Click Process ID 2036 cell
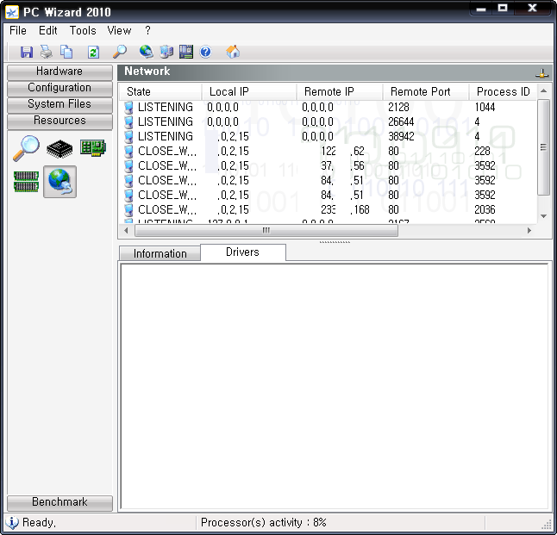The width and height of the screenshot is (557, 535). [x=485, y=210]
